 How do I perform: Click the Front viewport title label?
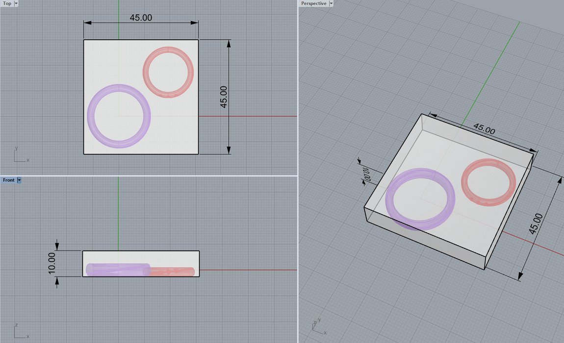(x=8, y=180)
